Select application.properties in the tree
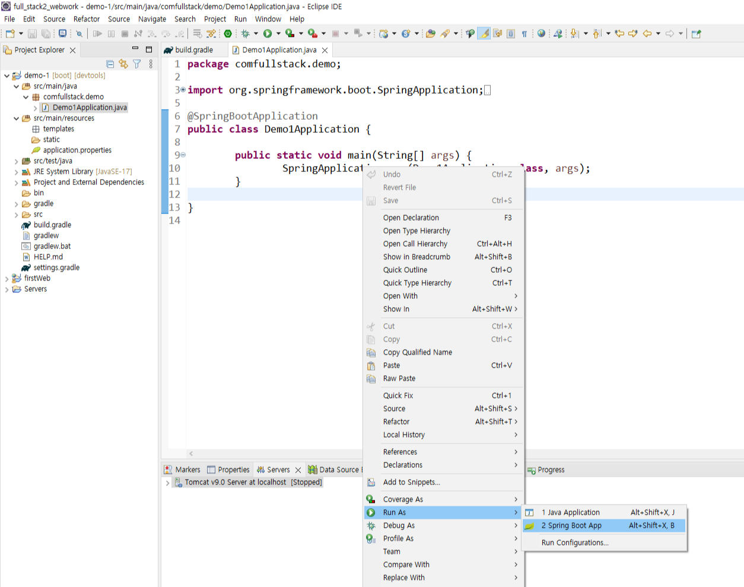This screenshot has height=587, width=744. (77, 150)
